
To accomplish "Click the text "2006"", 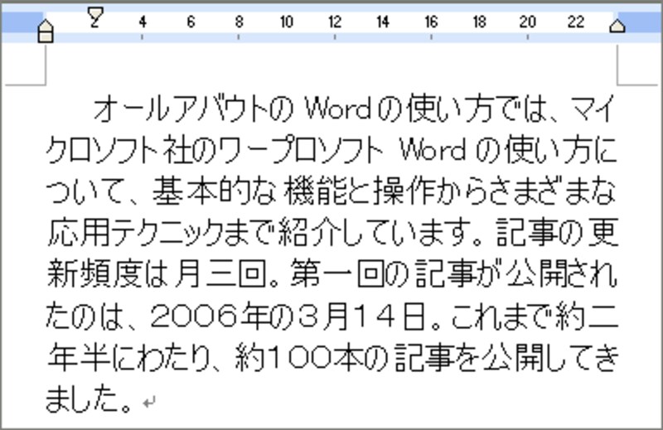I will (193, 316).
